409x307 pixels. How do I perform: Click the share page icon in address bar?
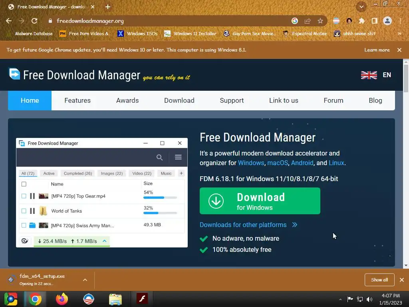pyautogui.click(x=308, y=21)
